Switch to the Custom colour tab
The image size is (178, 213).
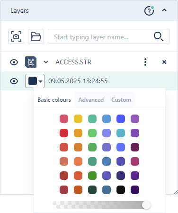(x=121, y=100)
